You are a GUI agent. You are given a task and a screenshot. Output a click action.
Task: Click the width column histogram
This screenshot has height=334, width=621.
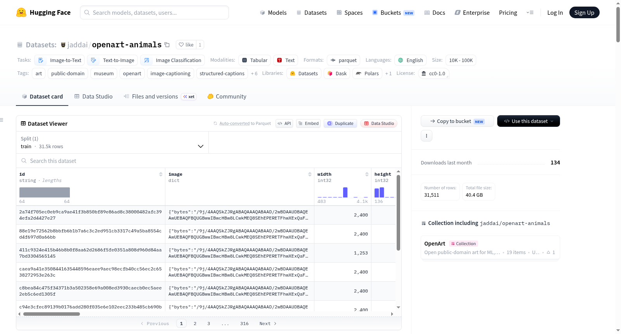coord(343,192)
